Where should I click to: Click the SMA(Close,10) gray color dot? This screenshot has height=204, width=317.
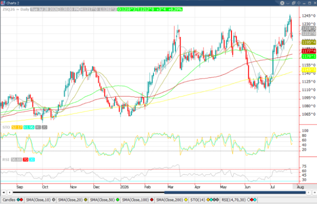coord(53,200)
